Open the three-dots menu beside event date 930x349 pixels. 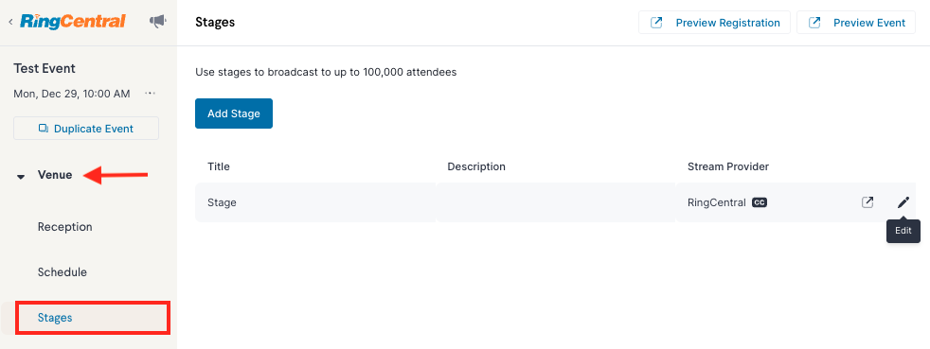150,94
